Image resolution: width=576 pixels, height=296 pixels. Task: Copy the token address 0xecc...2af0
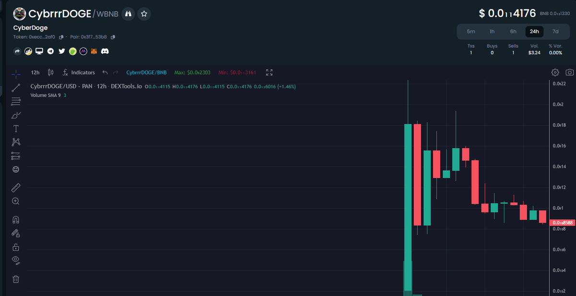(x=61, y=37)
